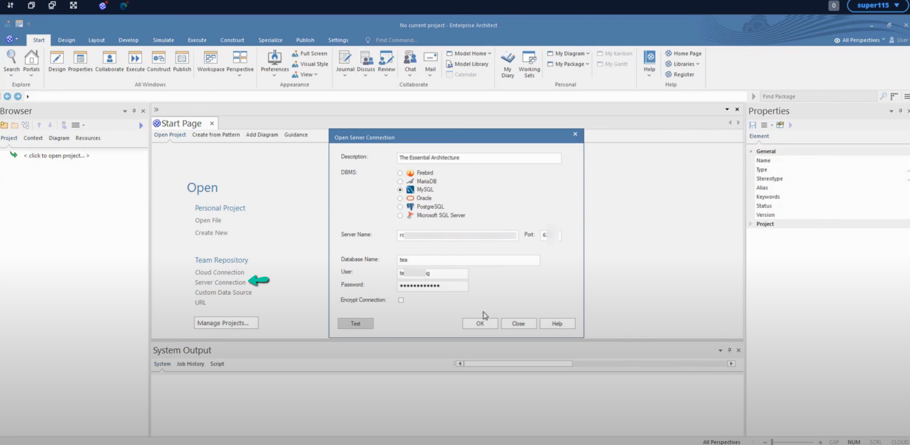Viewport: 910px width, 445px height.
Task: Switch to the Layout ribbon tab
Action: 96,40
